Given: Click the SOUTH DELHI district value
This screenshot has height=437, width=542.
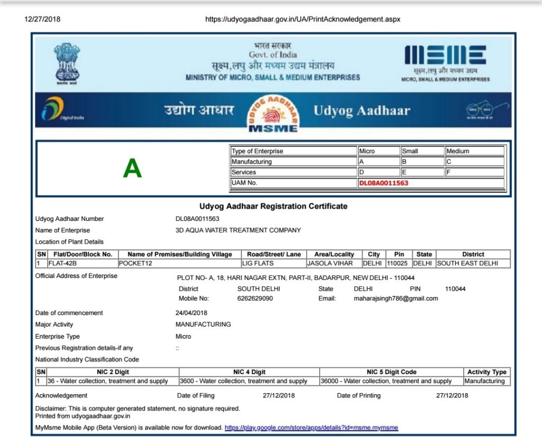Looking at the screenshot, I should pos(258,289).
